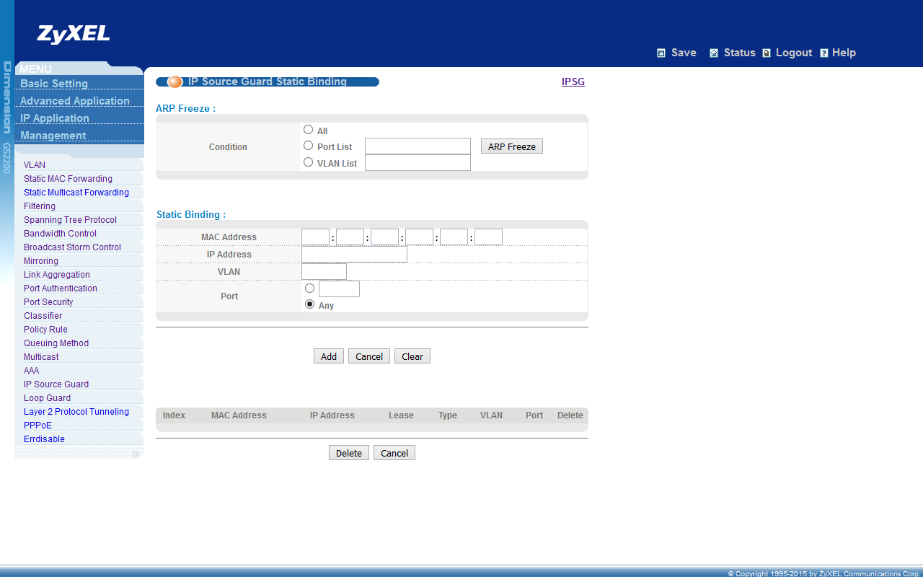Click the small square menu collapse icon
The width and height of the screenshot is (923, 577).
tap(136, 454)
